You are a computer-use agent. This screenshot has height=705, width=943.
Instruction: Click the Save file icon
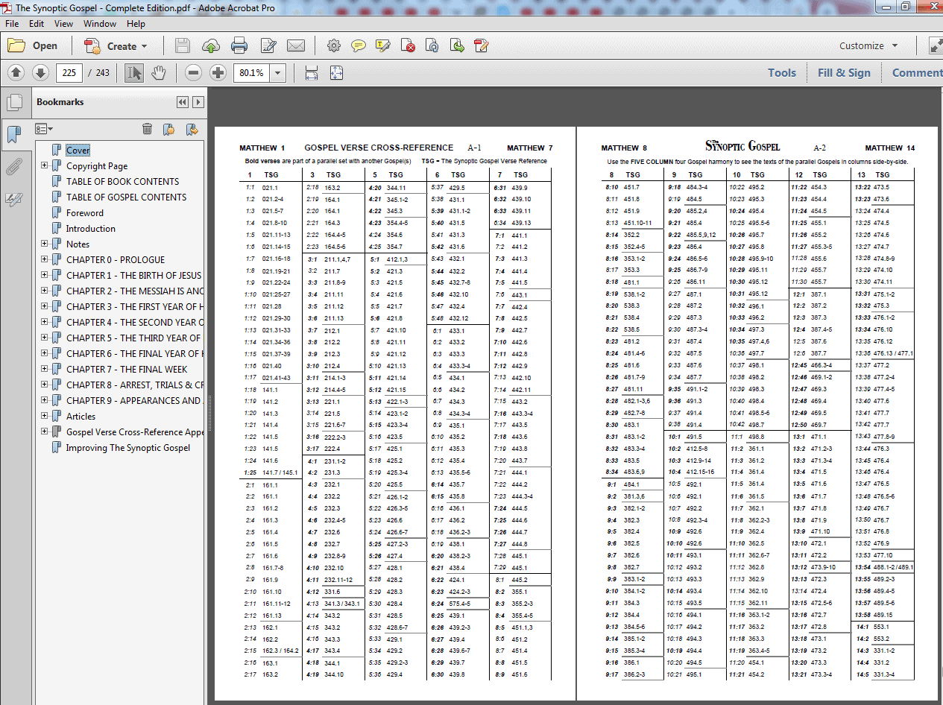pyautogui.click(x=182, y=45)
